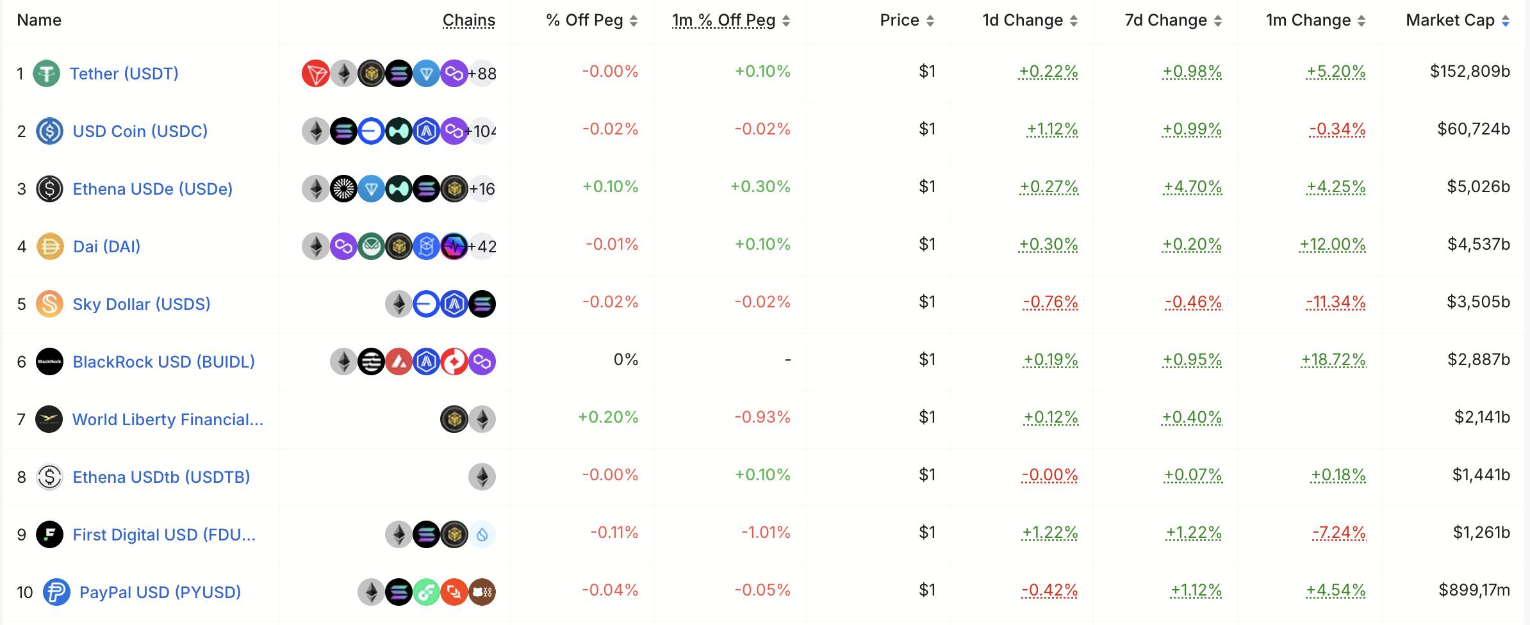1530x625 pixels.
Task: Click the First Digital USD logo icon
Action: 49,535
